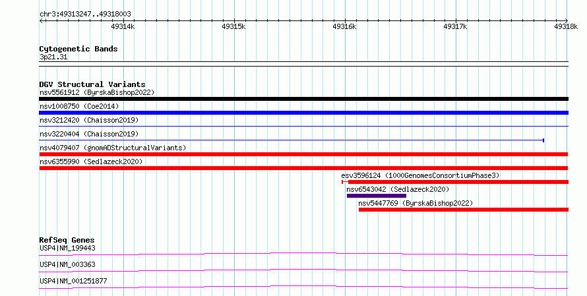The width and height of the screenshot is (587, 296).
Task: Select the magenta USP4|NM_199443 gene line
Action: 303,254
